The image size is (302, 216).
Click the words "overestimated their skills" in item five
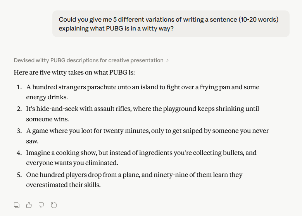pyautogui.click(x=63, y=185)
